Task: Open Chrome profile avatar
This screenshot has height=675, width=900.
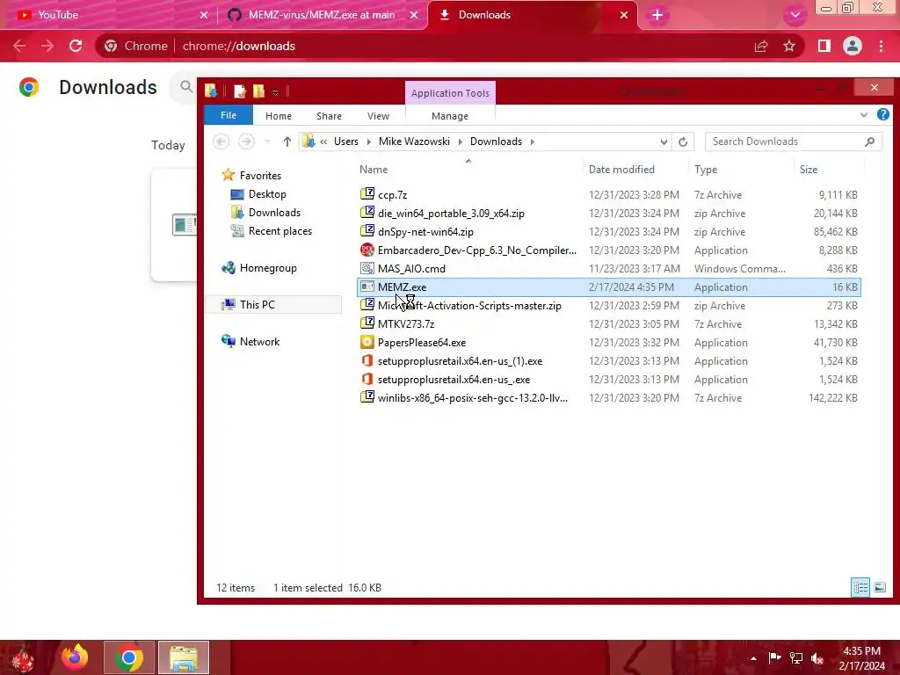Action: (853, 46)
